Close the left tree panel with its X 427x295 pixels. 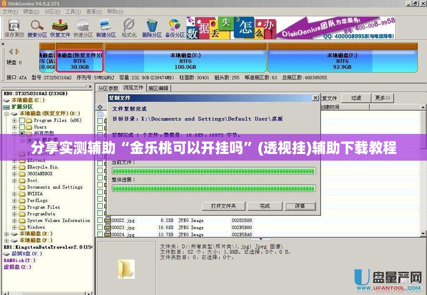pos(91,86)
